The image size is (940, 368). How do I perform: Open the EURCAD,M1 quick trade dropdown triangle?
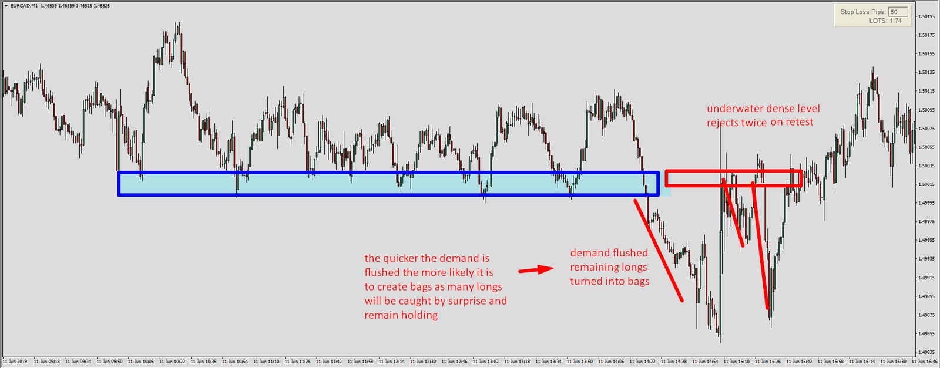tap(6, 6)
